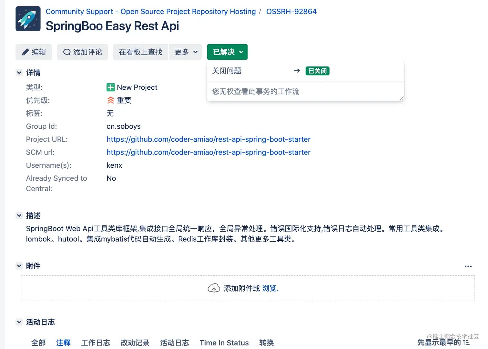Click the attachment drop zone area
This screenshot has width=488, height=349.
(x=248, y=288)
